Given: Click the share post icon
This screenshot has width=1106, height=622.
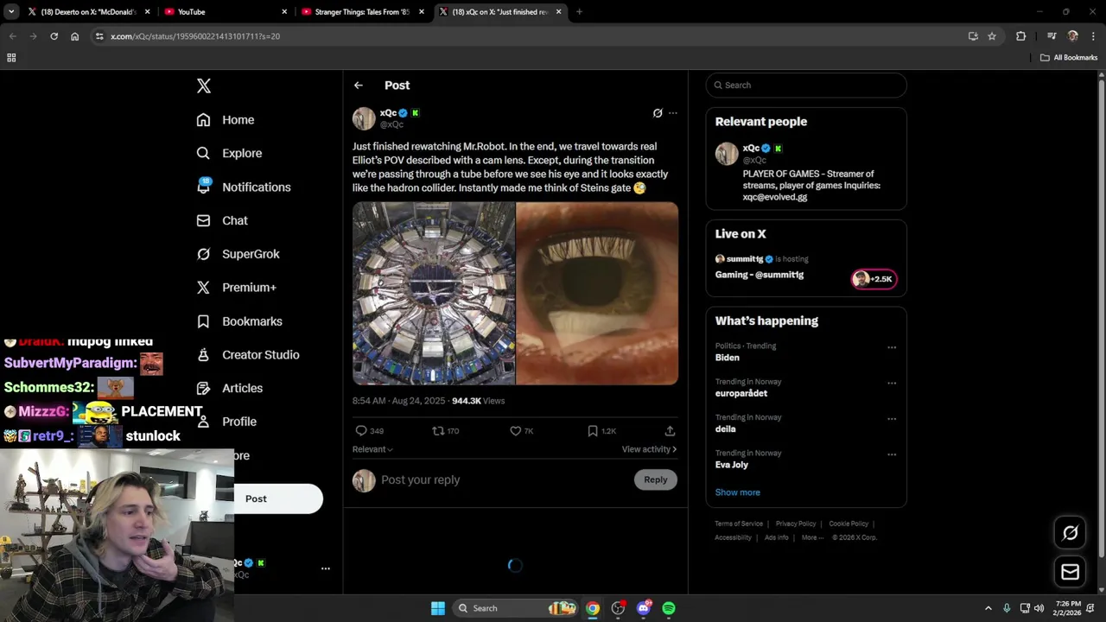Looking at the screenshot, I should click(x=670, y=430).
